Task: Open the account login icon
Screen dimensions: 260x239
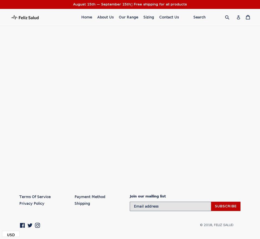Action: tap(238, 17)
